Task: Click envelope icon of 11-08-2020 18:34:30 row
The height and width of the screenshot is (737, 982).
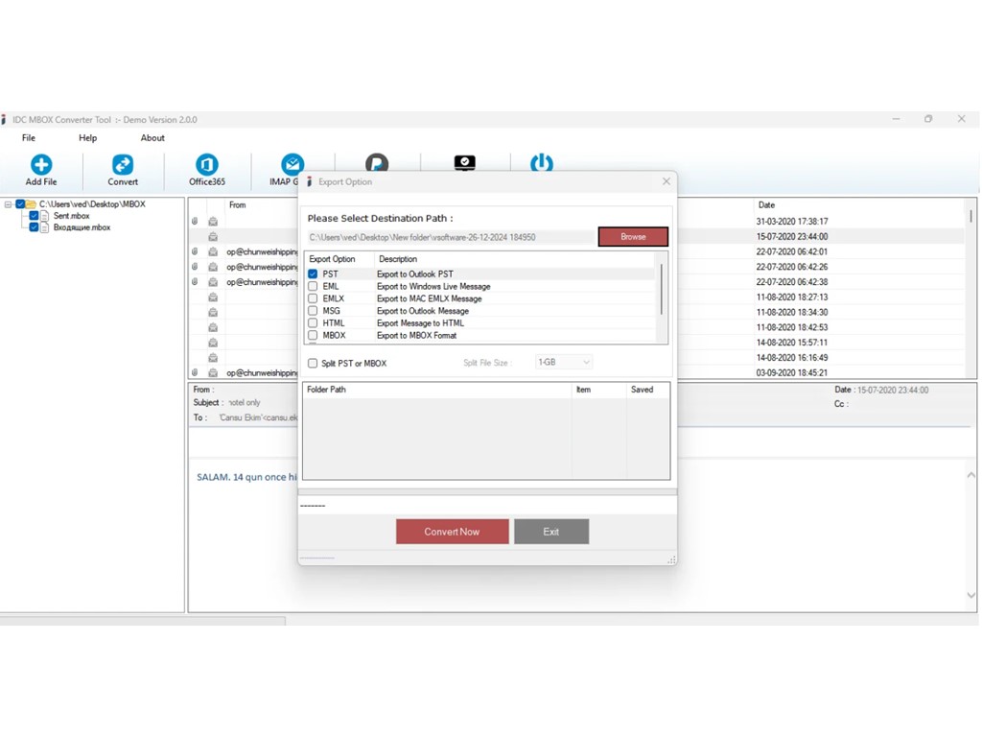Action: click(213, 312)
